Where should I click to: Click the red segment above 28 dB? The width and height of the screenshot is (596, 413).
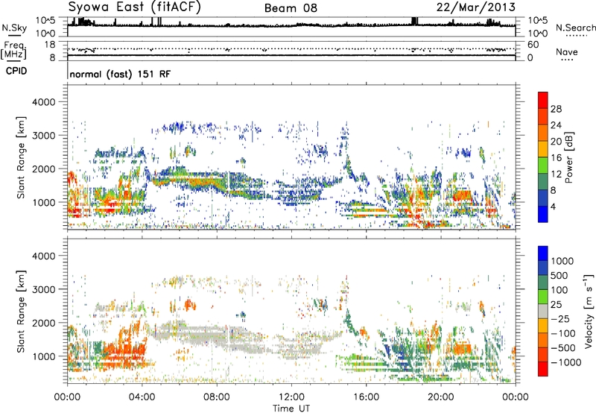543,101
